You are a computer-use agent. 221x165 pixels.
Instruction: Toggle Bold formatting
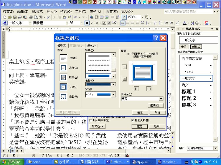coord(87,23)
